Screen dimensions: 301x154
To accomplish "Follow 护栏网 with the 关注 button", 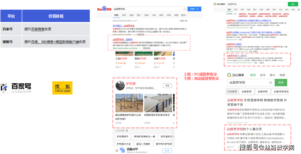I will pyautogui.click(x=167, y=85).
